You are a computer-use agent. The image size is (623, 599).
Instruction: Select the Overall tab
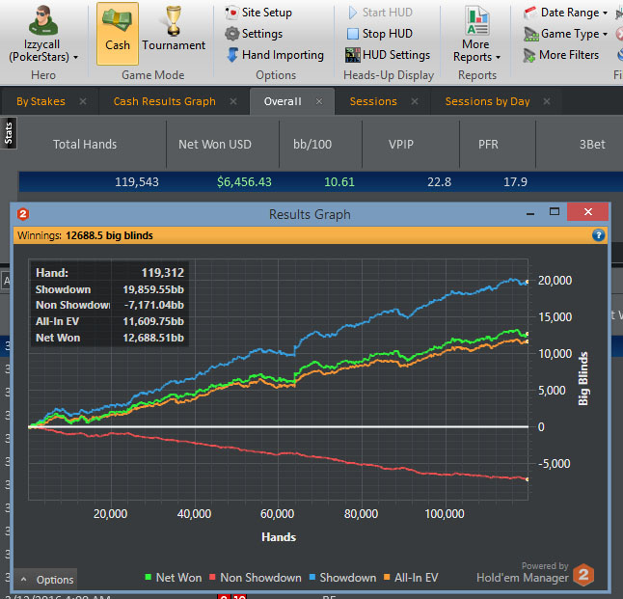point(283,101)
